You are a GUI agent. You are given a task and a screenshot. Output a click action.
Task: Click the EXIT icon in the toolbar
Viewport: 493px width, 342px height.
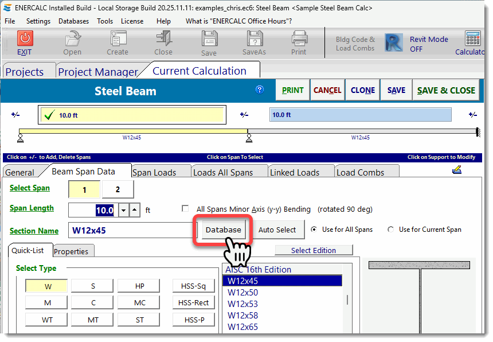coord(24,40)
